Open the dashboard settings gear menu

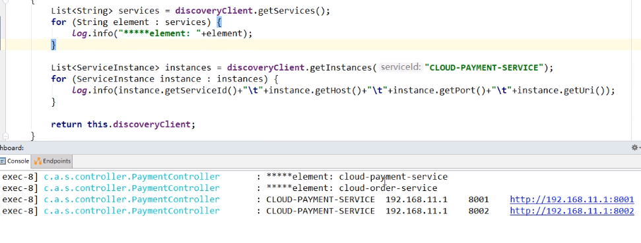point(634,148)
